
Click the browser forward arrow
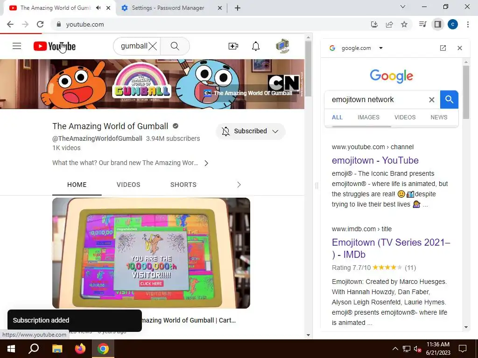[25, 24]
